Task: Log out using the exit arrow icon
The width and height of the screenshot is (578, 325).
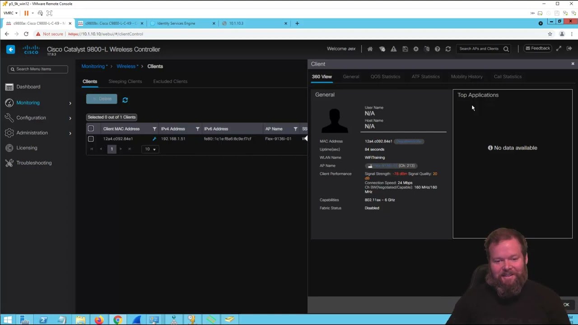Action: click(x=569, y=48)
